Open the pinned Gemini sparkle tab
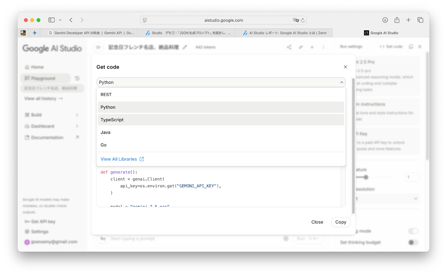Image resolution: width=447 pixels, height=275 pixels. tap(34, 33)
